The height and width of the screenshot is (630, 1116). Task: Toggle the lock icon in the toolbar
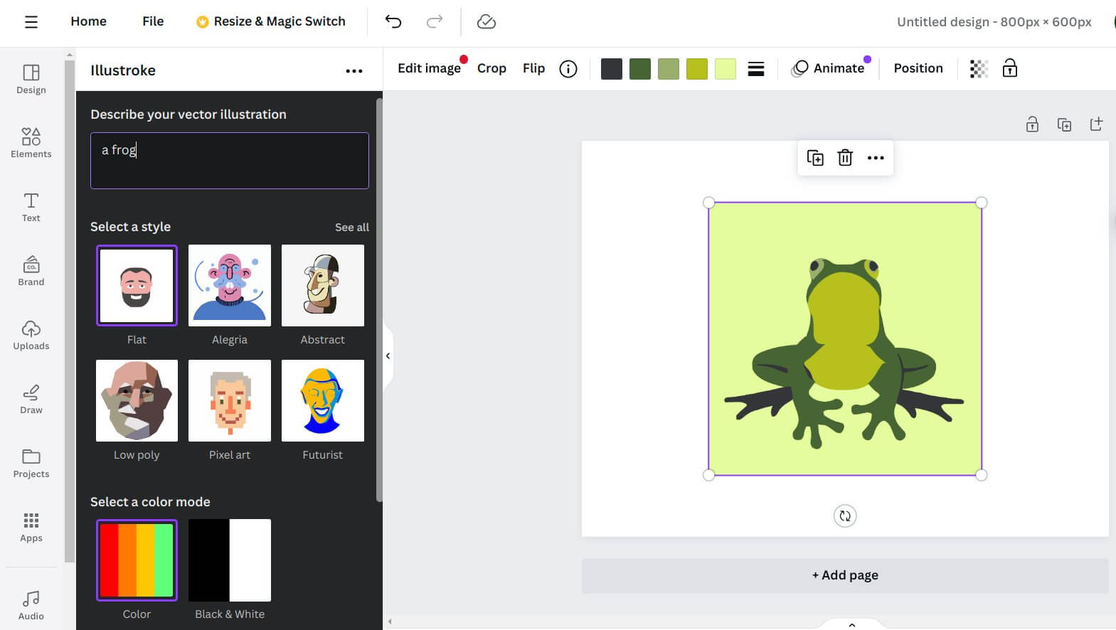coord(1010,69)
